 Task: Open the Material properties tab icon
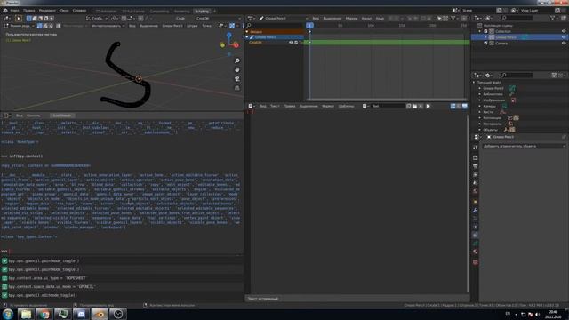[x=475, y=252]
